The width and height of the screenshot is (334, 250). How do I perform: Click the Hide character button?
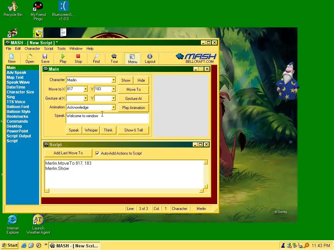pyautogui.click(x=141, y=80)
